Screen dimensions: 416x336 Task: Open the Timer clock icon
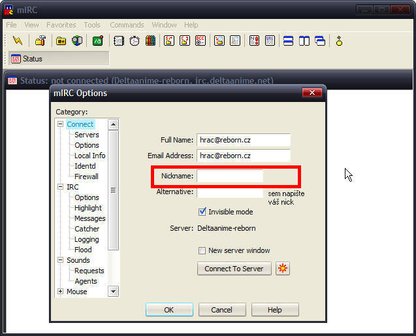point(134,41)
